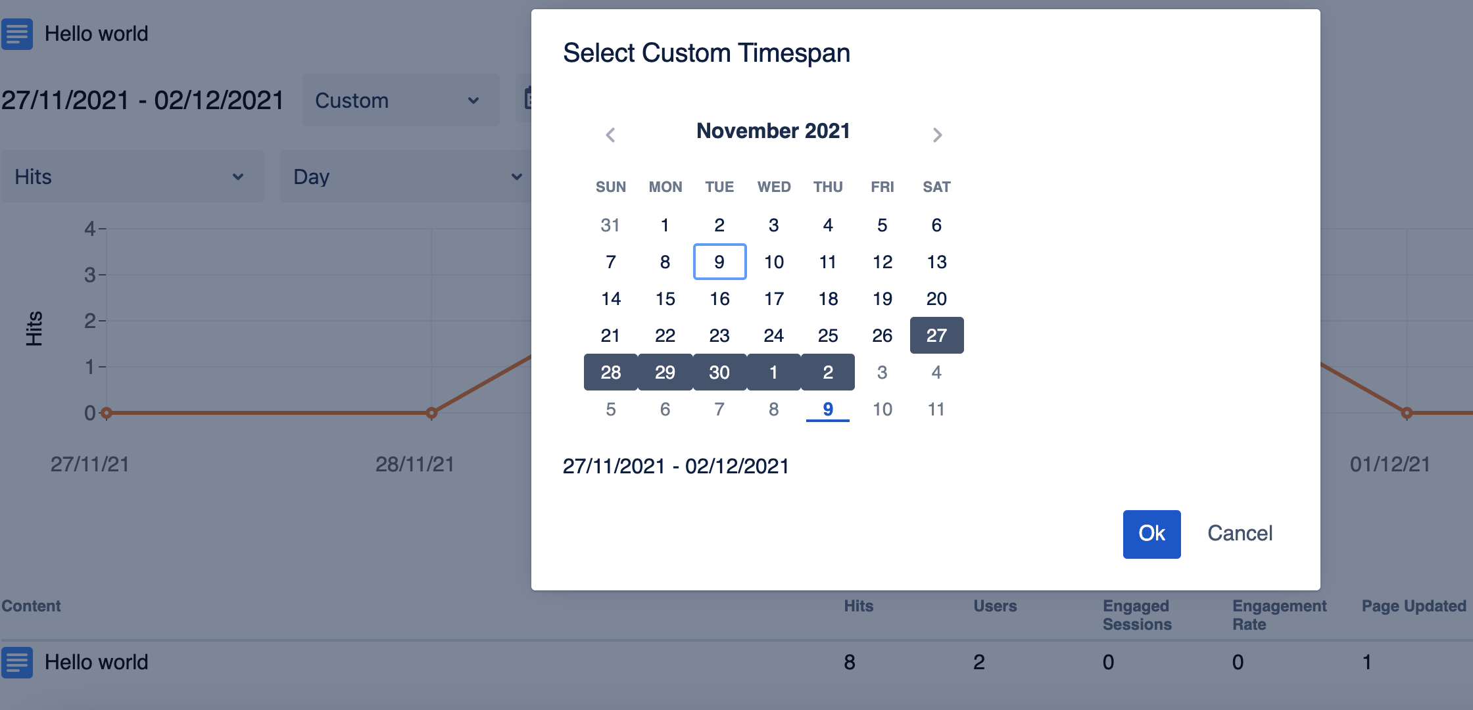Image resolution: width=1473 pixels, height=710 pixels.
Task: Open the Custom timespan dropdown
Action: 400,100
